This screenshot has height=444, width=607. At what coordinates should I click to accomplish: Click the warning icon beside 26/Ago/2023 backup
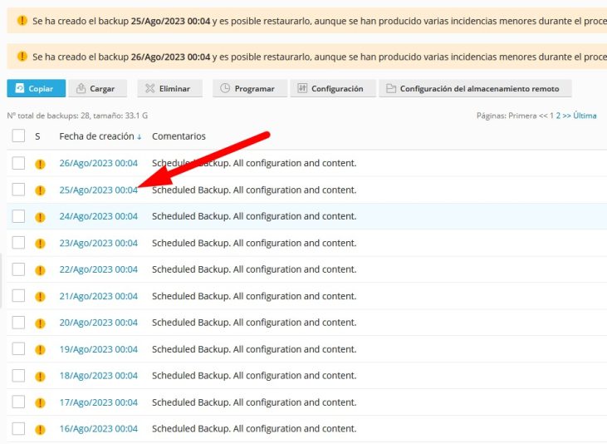pyautogui.click(x=40, y=164)
